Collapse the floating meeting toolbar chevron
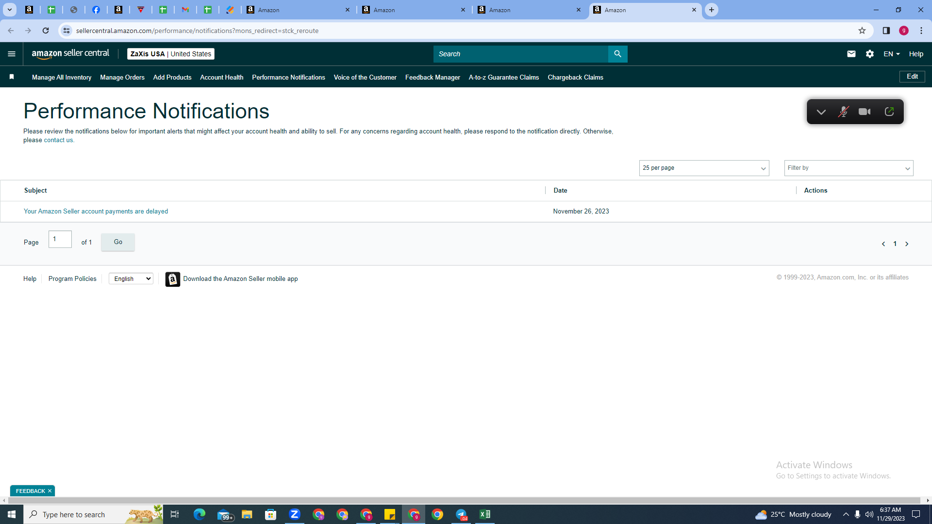Viewport: 932px width, 524px height. [821, 112]
